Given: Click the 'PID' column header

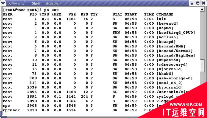Looking at the screenshot, I should point(33,14).
